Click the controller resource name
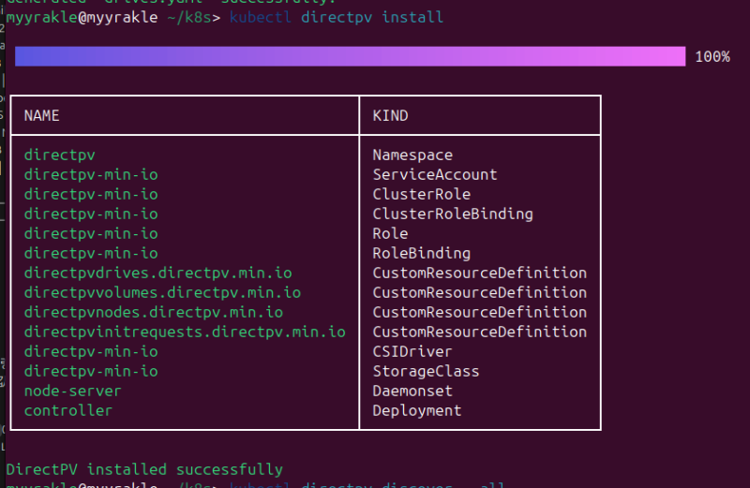 [x=67, y=411]
